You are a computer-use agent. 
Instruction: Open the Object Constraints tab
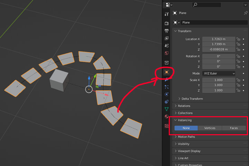click(x=166, y=102)
